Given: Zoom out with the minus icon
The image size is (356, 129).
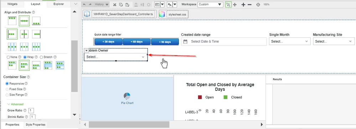Looking at the screenshot, I should tap(249, 5).
